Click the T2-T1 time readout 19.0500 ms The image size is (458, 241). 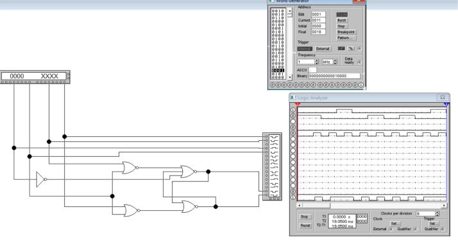pos(342,226)
